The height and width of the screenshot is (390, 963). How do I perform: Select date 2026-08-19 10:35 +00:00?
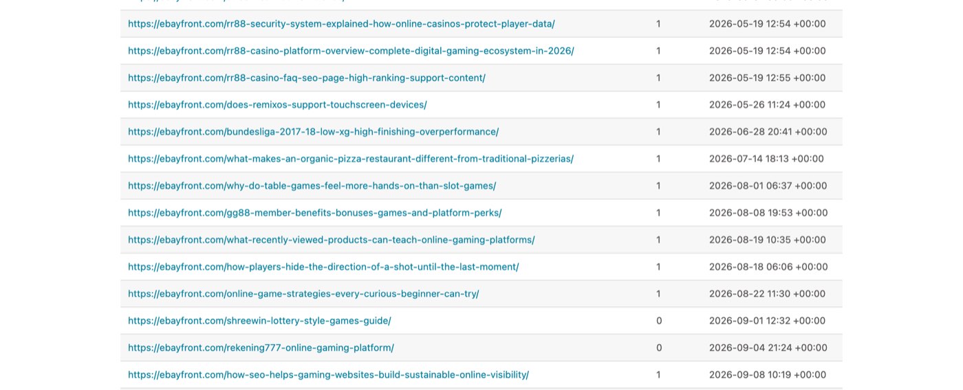[x=768, y=240]
